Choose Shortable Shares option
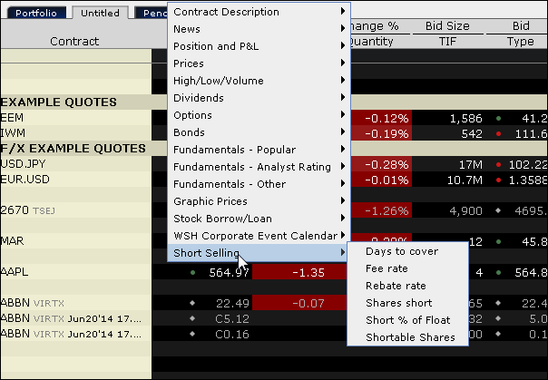The width and height of the screenshot is (548, 380). (410, 337)
